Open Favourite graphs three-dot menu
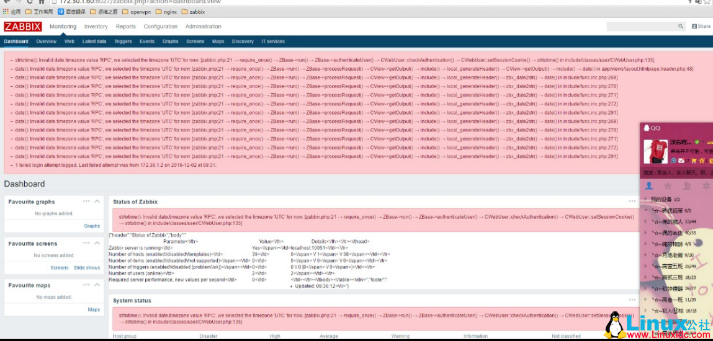 pos(86,201)
